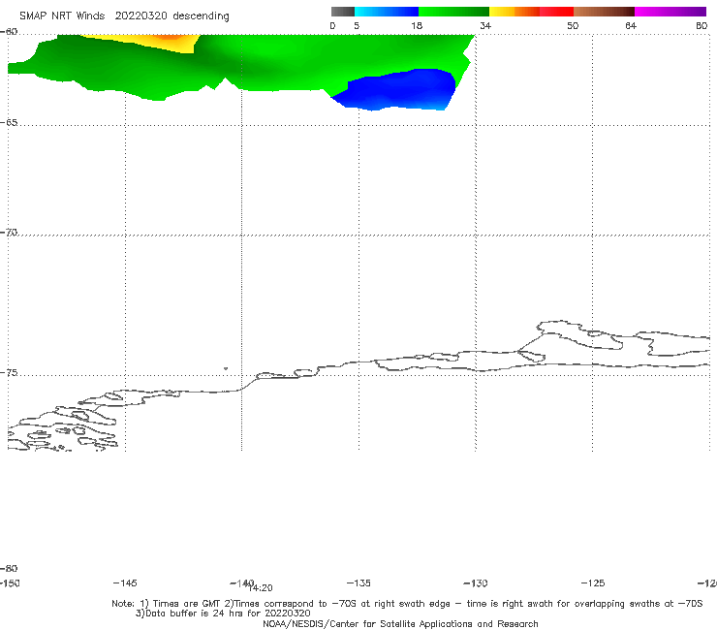
Task: Click the SMAP NRT Winds title text
Action: tap(62, 16)
